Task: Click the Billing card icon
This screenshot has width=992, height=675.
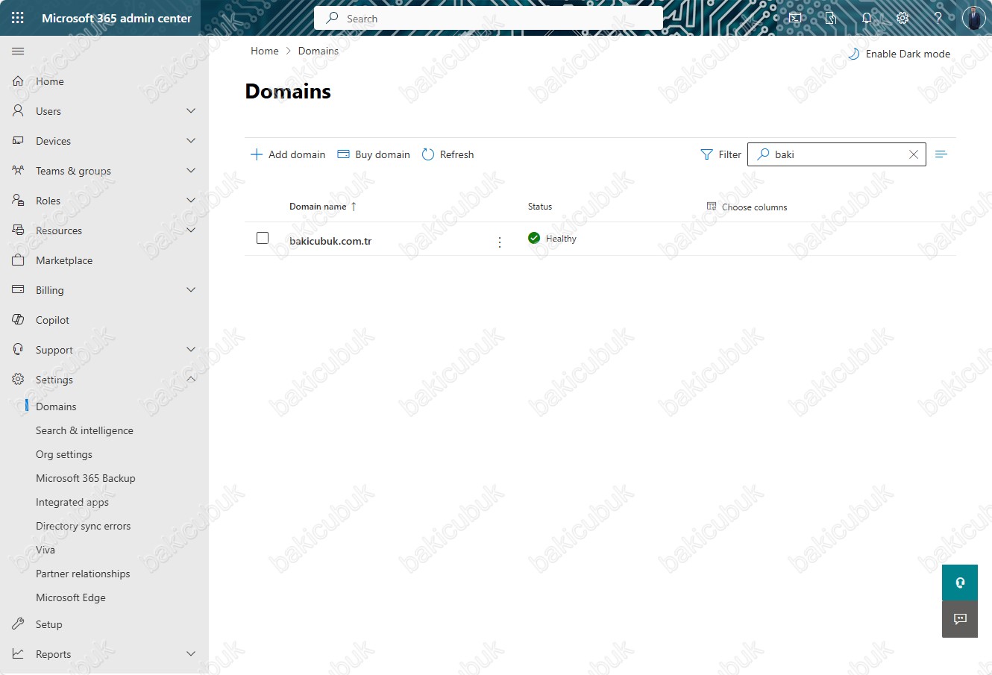Action: point(18,289)
